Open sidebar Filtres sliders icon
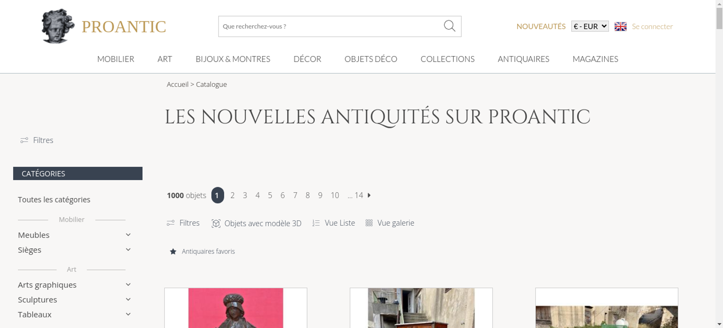The width and height of the screenshot is (723, 328). [24, 140]
